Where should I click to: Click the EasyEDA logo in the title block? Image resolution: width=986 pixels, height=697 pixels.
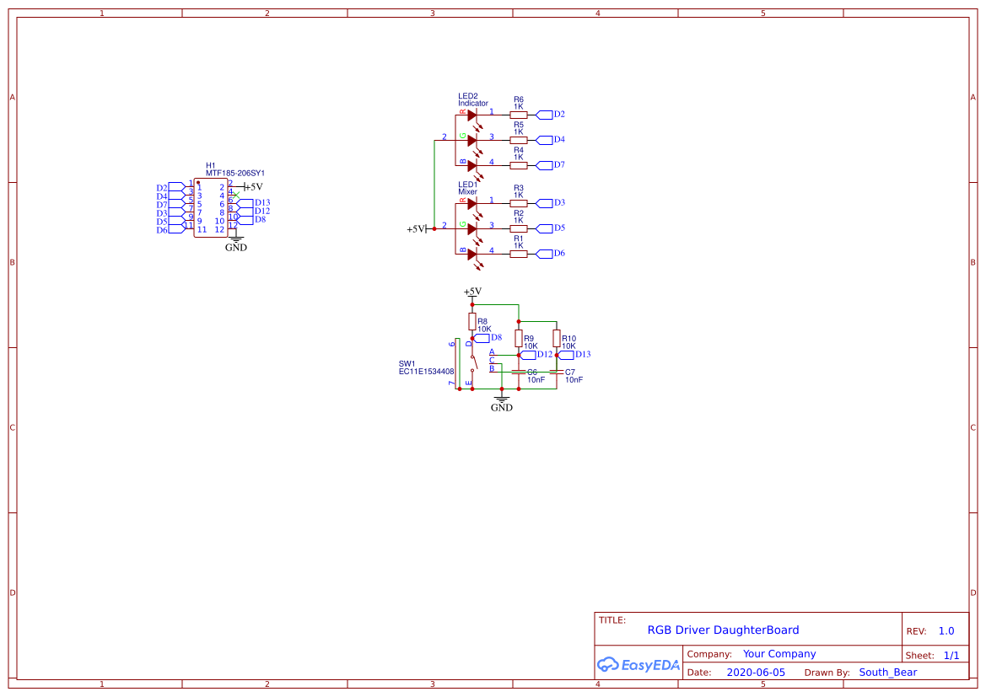click(x=638, y=665)
